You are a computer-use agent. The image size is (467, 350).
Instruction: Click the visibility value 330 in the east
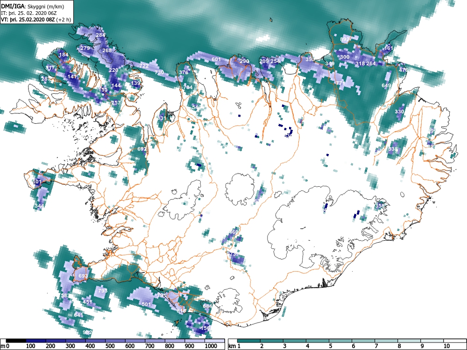coord(399,112)
